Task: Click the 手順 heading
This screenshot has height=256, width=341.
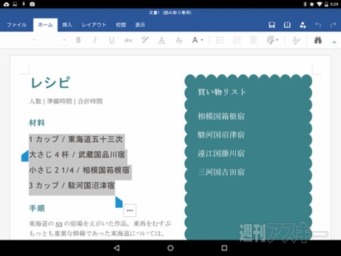Action: pos(37,208)
